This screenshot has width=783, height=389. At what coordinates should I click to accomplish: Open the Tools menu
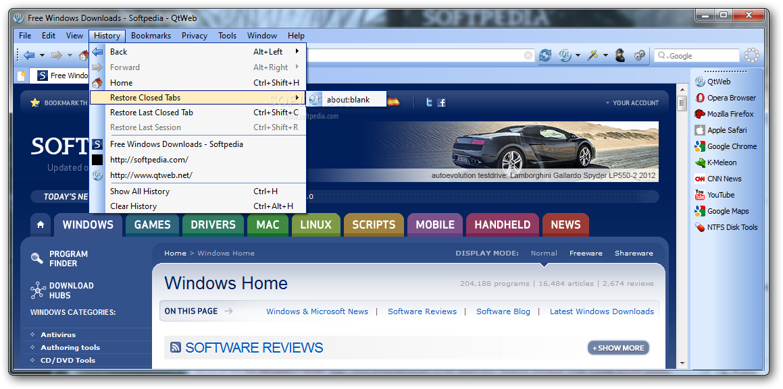click(x=227, y=35)
